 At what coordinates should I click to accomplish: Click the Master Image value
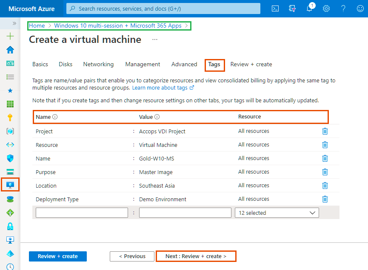(x=156, y=172)
